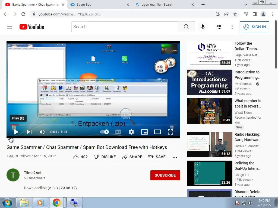Enable miniplayer mode
This screenshot has width=278, height=208.
(x=144, y=132)
